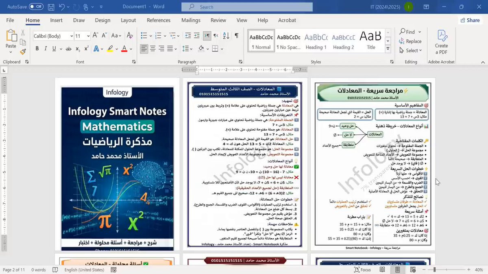Increase paragraph indent
This screenshot has height=274, width=488.
pyautogui.click(x=197, y=36)
